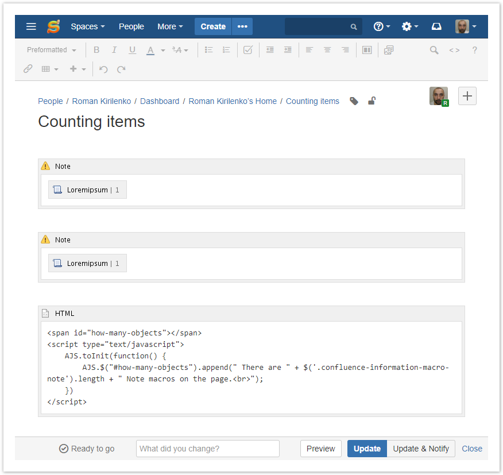The width and height of the screenshot is (503, 475).
Task: Click the script type text/javascript line
Action: [x=115, y=345]
